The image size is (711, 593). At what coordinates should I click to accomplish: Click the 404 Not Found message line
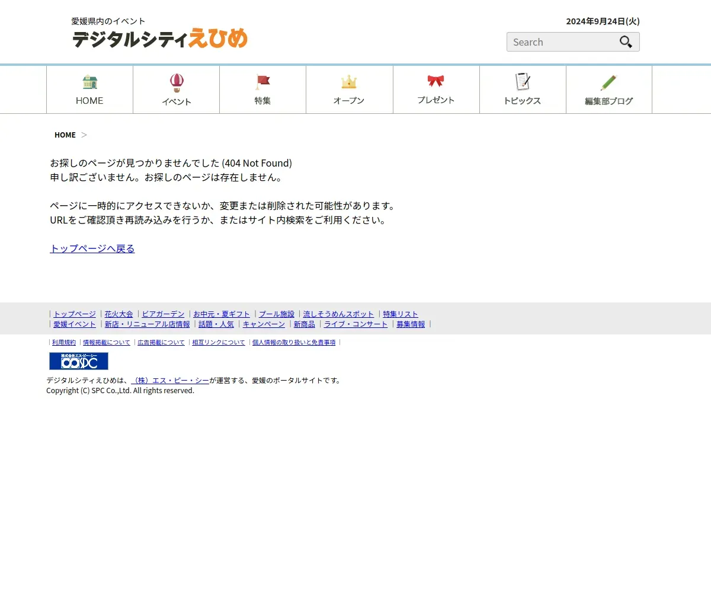click(171, 163)
